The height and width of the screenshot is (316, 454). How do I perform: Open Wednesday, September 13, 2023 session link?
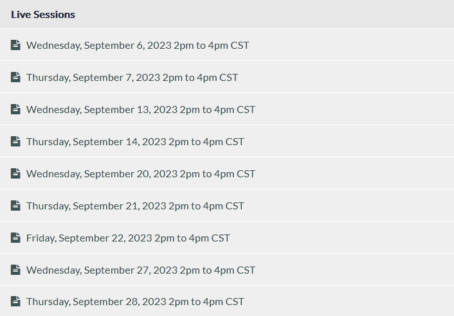[x=141, y=109]
